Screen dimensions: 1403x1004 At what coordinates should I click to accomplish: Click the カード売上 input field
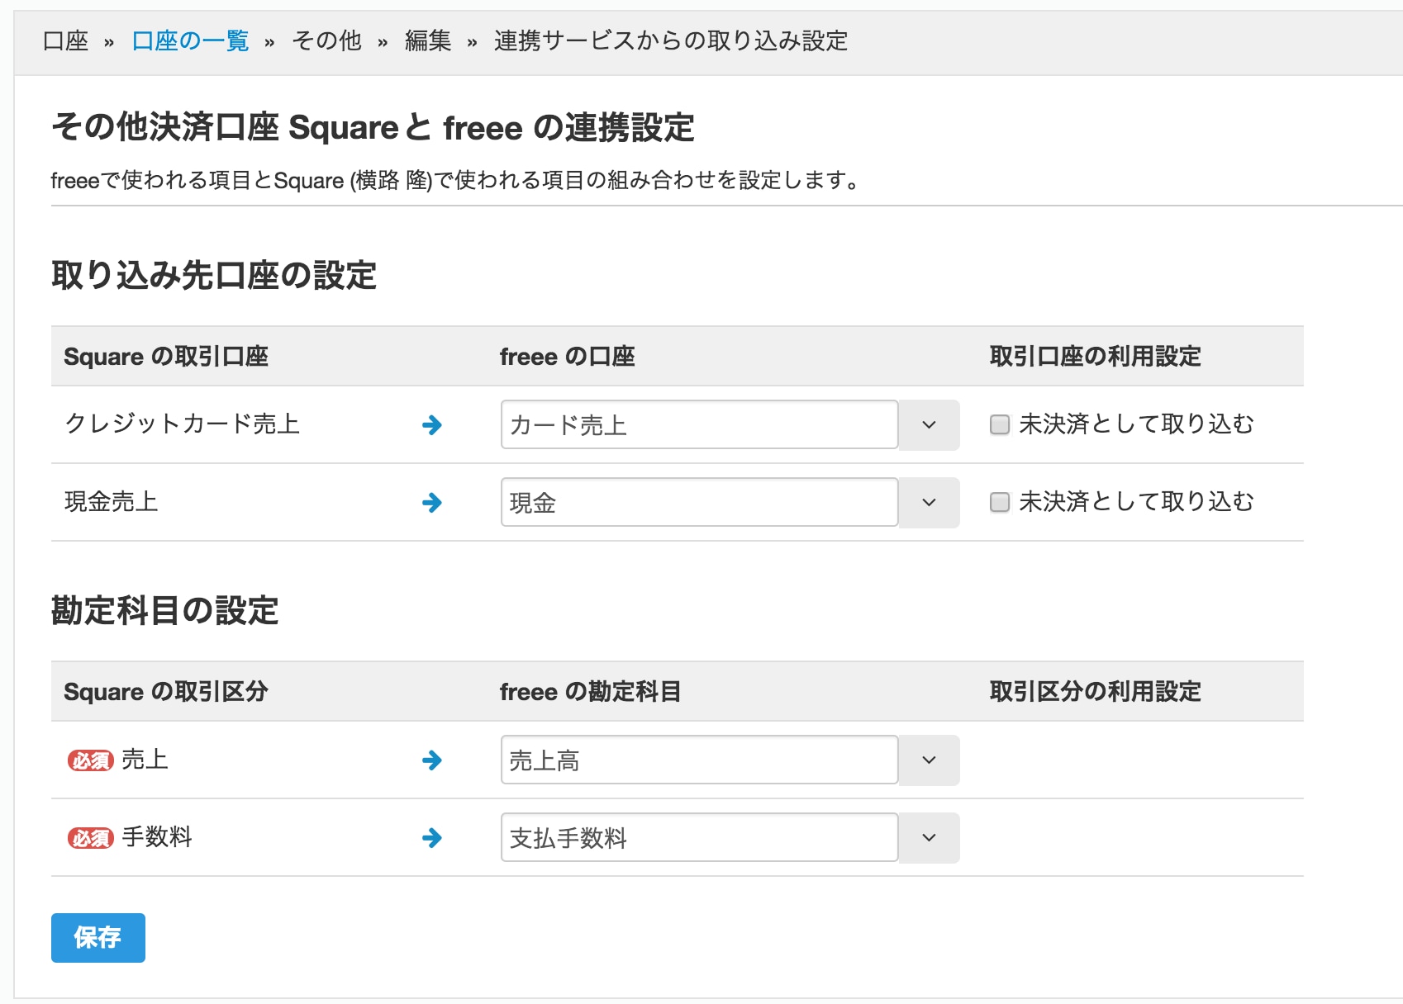tap(699, 424)
